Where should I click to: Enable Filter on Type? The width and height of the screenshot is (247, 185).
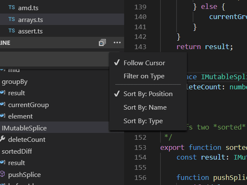(x=144, y=76)
